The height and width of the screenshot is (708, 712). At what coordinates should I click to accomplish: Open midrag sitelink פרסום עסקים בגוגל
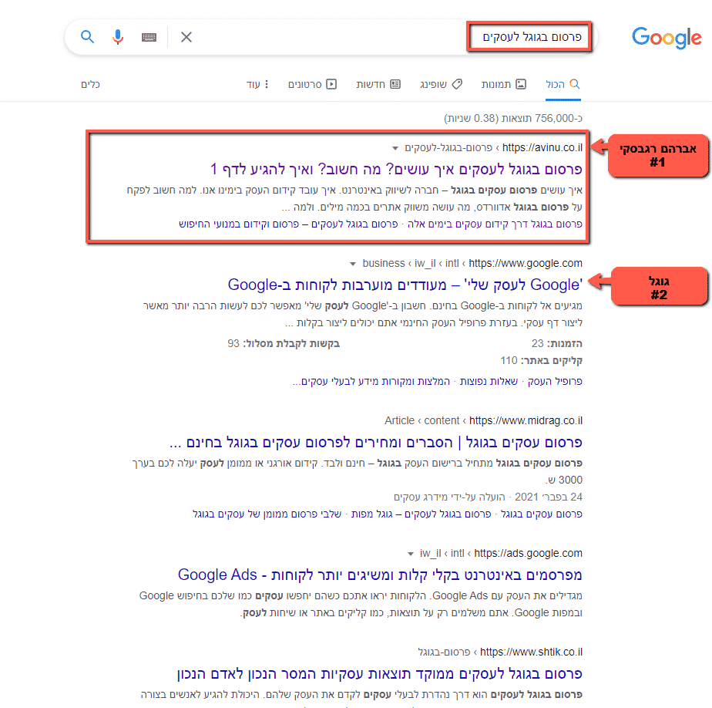pos(541,514)
